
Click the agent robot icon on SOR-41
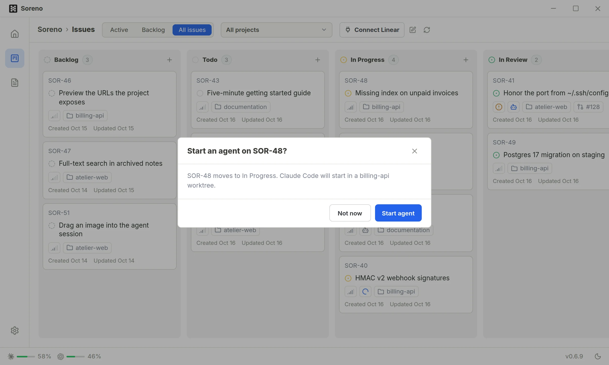514,107
